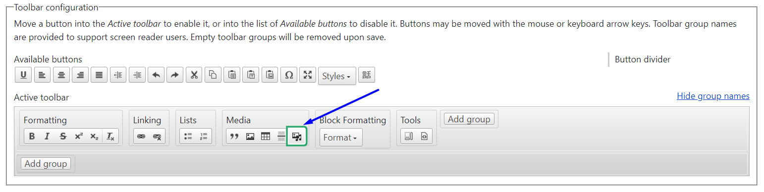The image size is (764, 192).
Task: Click Add group button beside Tools
Action: pos(469,119)
